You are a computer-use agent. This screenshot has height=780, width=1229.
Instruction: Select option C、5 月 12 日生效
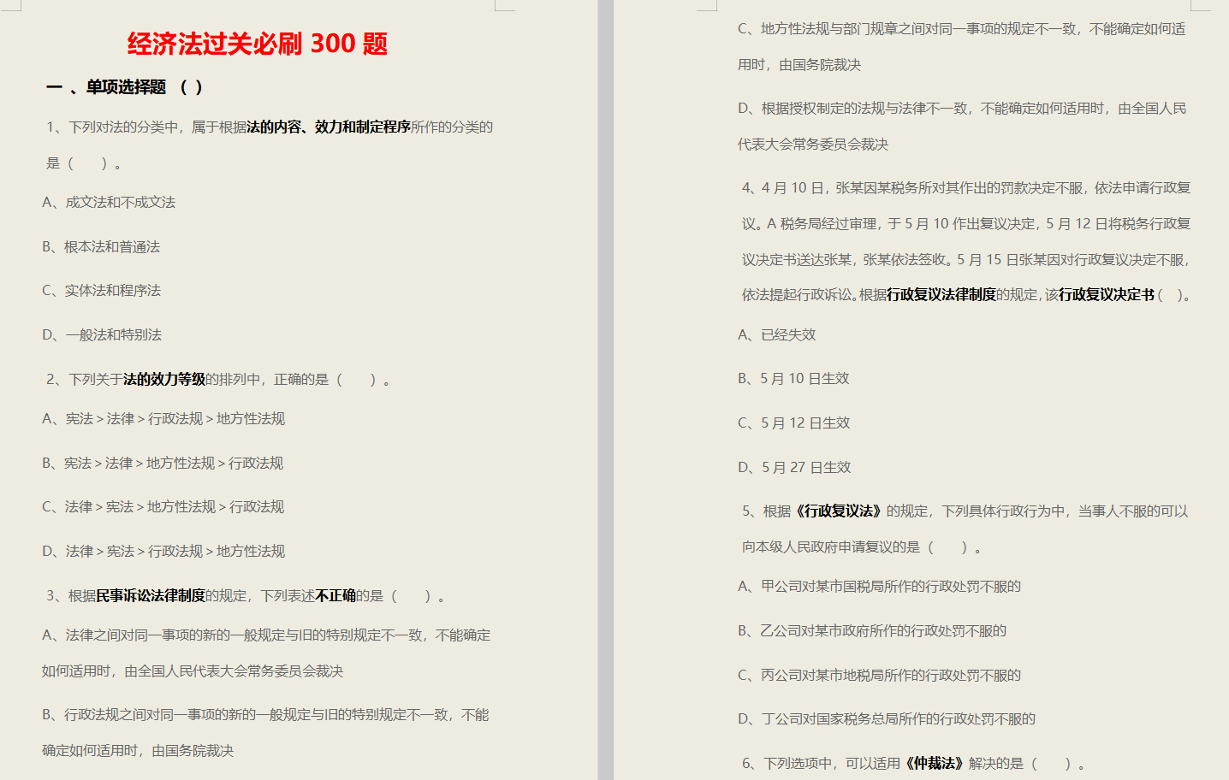click(794, 423)
